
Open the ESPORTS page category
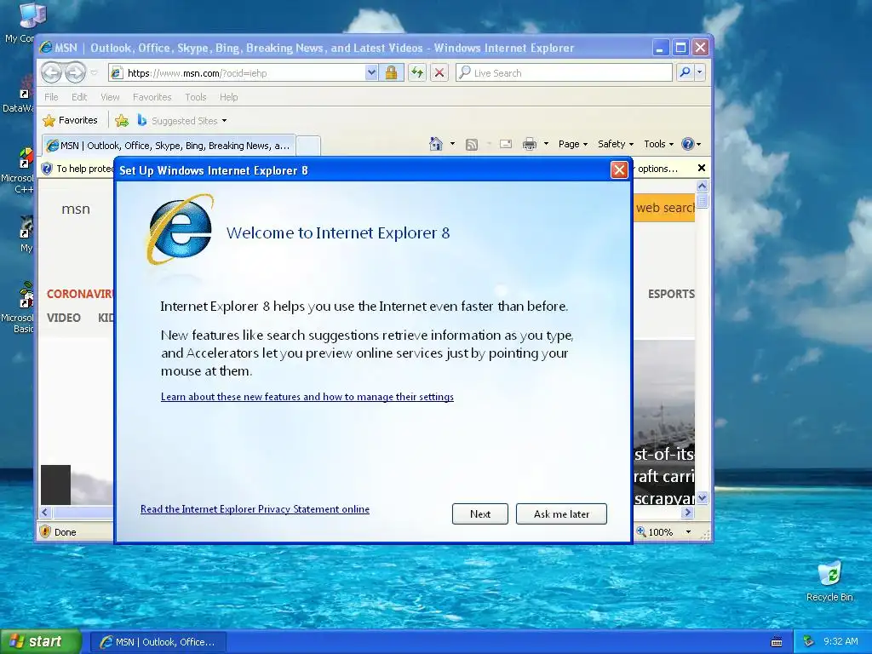pos(671,294)
